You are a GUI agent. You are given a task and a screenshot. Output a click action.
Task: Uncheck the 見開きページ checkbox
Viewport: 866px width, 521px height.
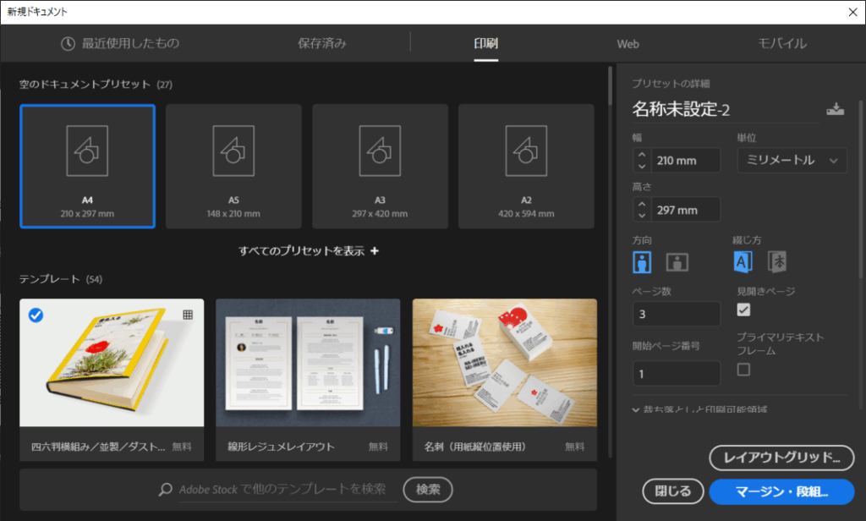tap(743, 310)
